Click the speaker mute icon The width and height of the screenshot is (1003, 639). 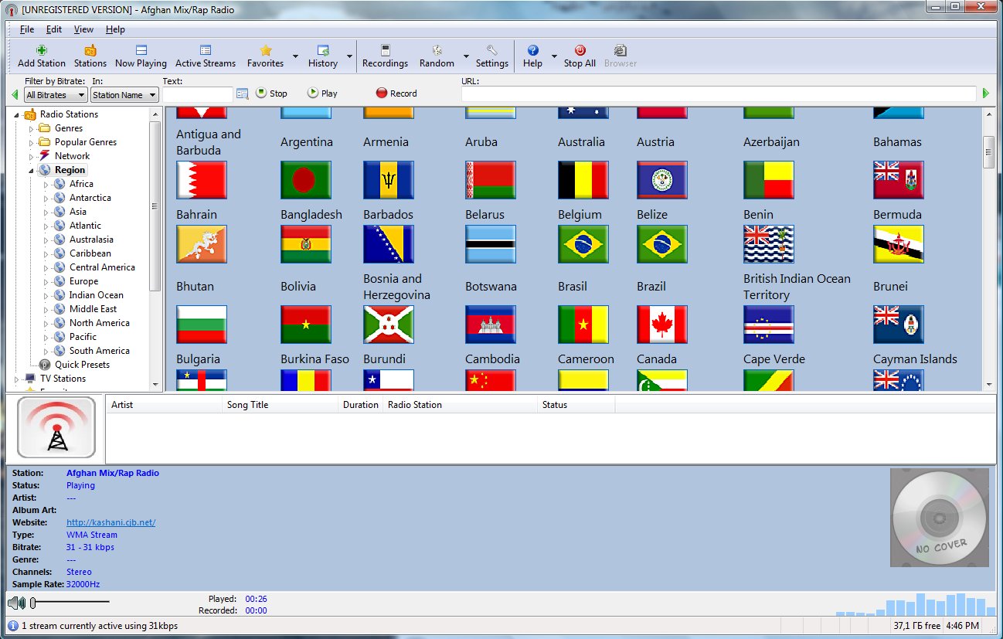[16, 603]
